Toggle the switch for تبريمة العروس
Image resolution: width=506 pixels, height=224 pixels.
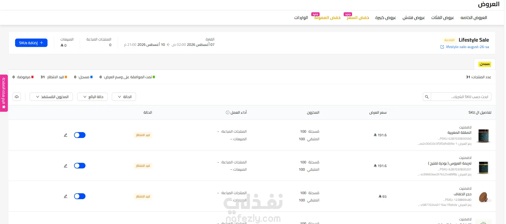(x=80, y=166)
